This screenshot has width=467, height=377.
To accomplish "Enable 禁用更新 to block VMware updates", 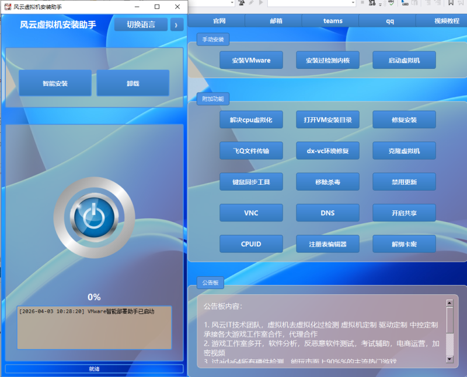I will pyautogui.click(x=405, y=181).
